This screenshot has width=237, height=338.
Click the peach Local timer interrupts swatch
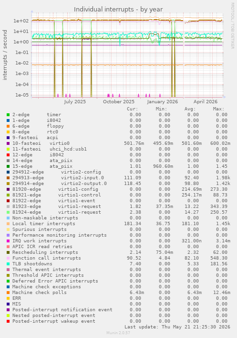tap(8, 224)
